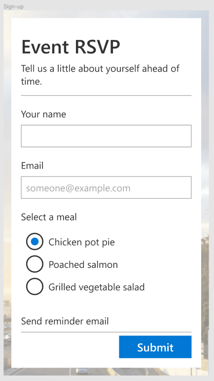
Task: Pick the Grilled vegetable salad radio circle
Action: click(x=35, y=287)
